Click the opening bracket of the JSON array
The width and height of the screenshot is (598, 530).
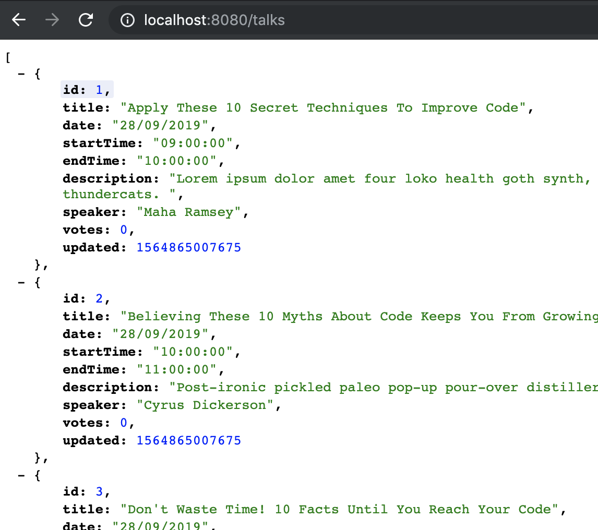tap(7, 58)
